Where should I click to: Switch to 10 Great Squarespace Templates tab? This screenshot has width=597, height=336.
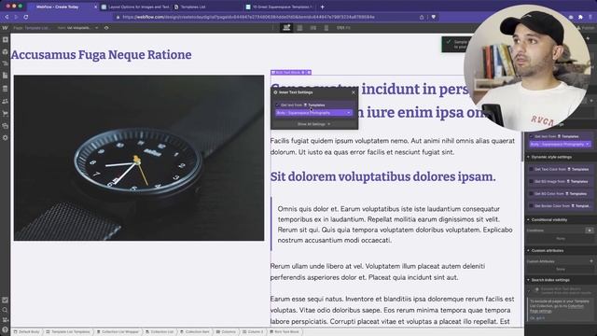tap(279, 7)
